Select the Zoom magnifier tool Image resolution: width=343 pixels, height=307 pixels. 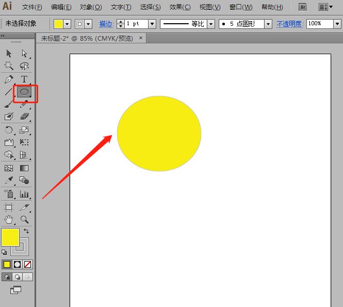tap(24, 219)
